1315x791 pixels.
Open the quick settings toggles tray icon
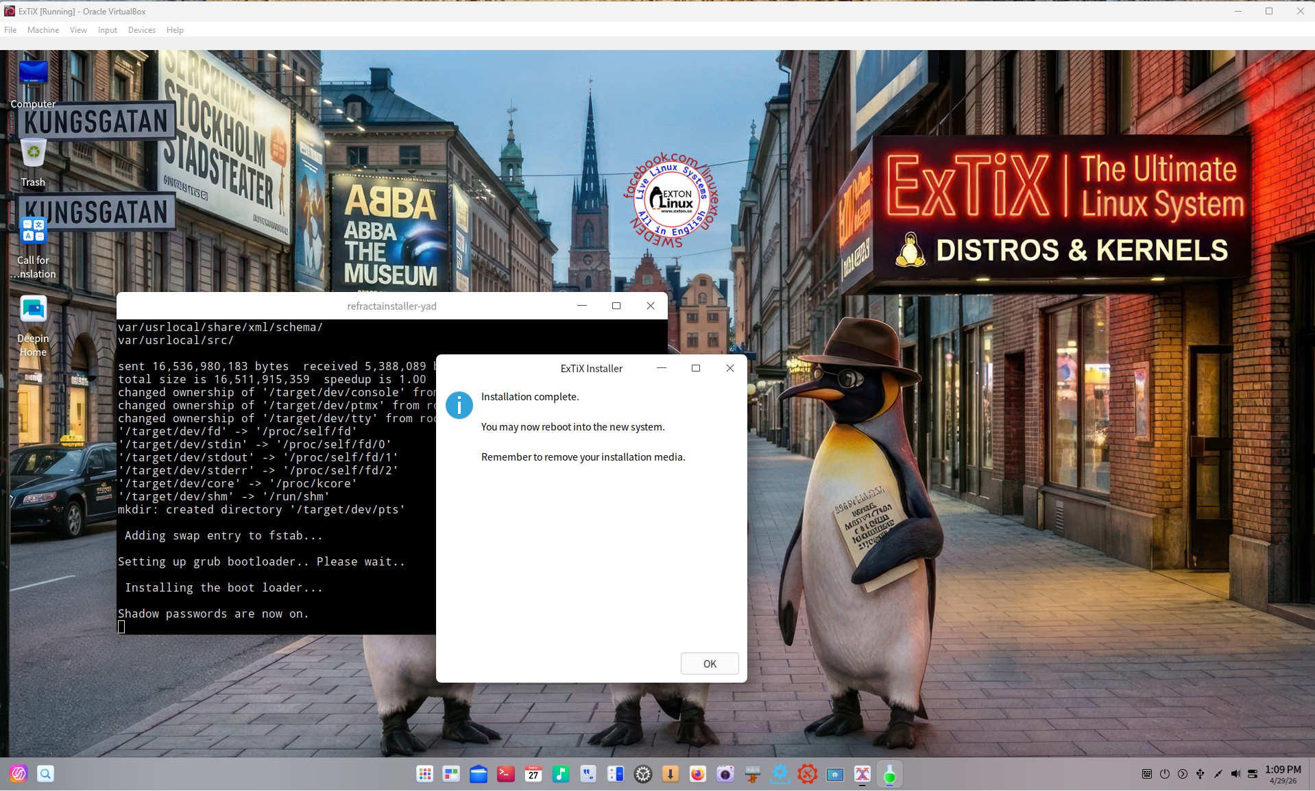1253,774
